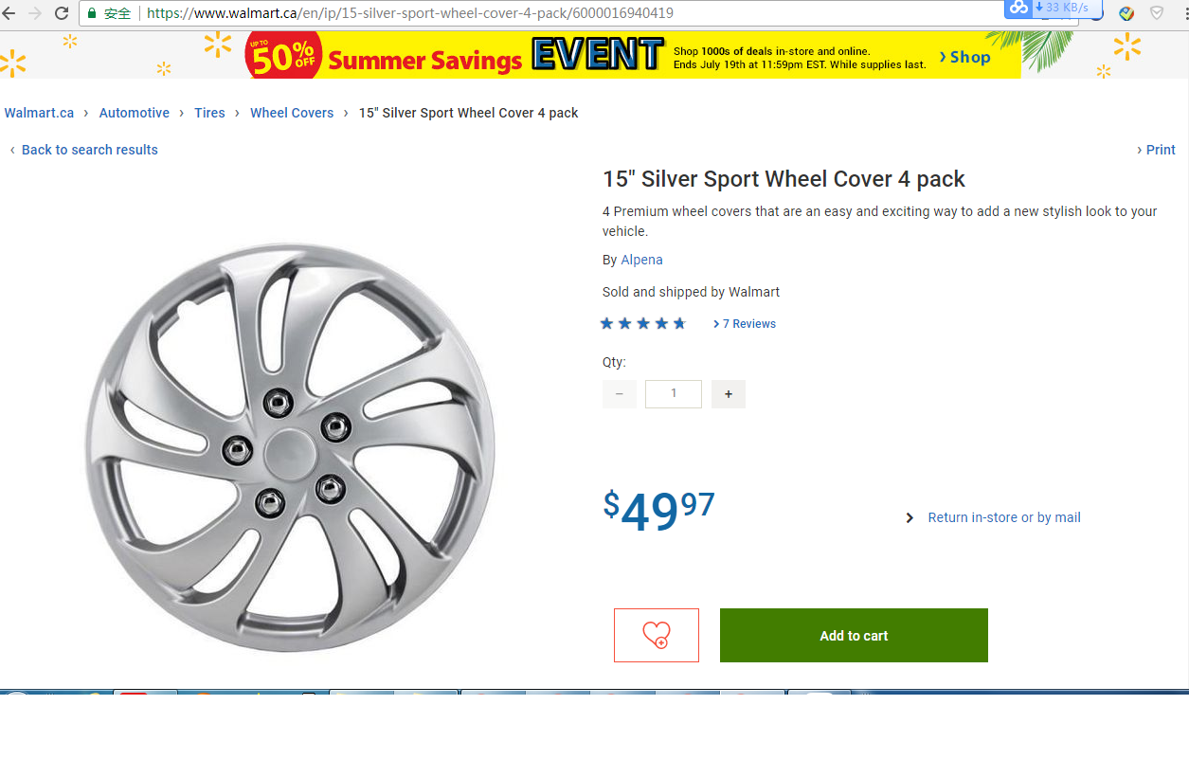Click the five-star rating icons
This screenshot has width=1189, height=759.
(642, 324)
